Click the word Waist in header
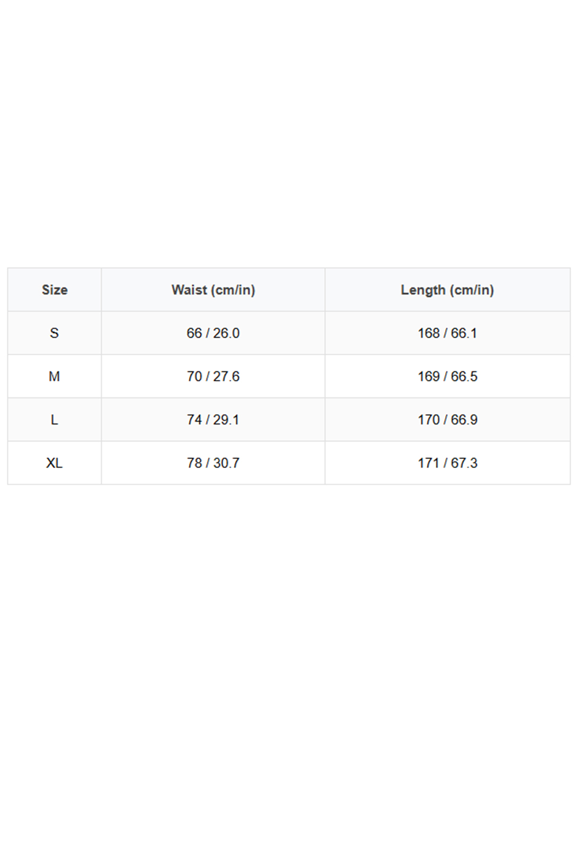578x868 pixels. pyautogui.click(x=189, y=290)
